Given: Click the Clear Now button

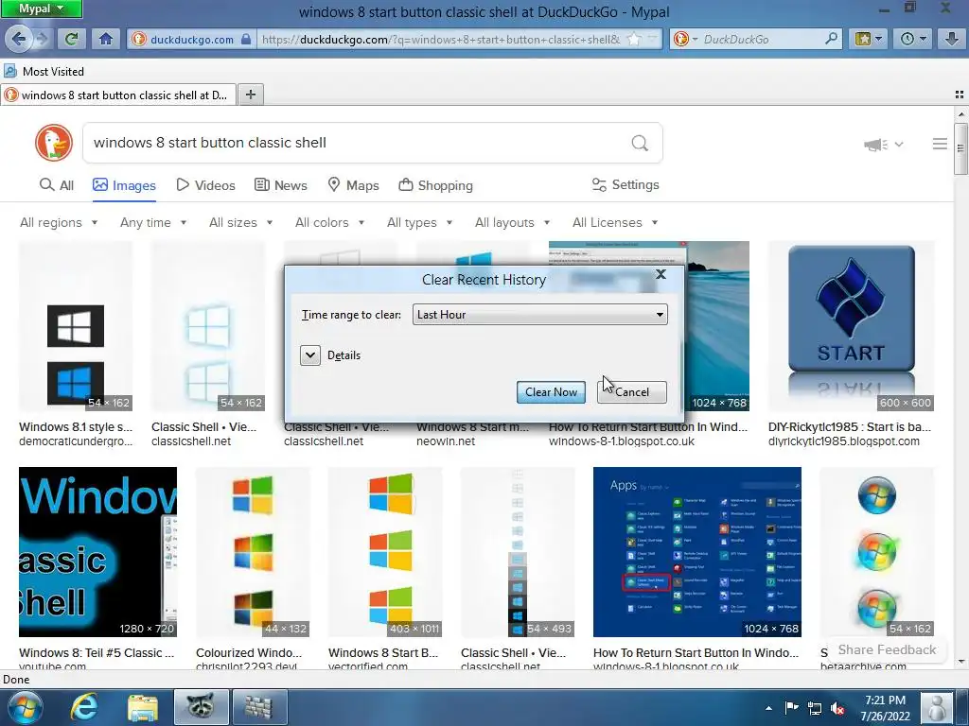Looking at the screenshot, I should (x=552, y=392).
